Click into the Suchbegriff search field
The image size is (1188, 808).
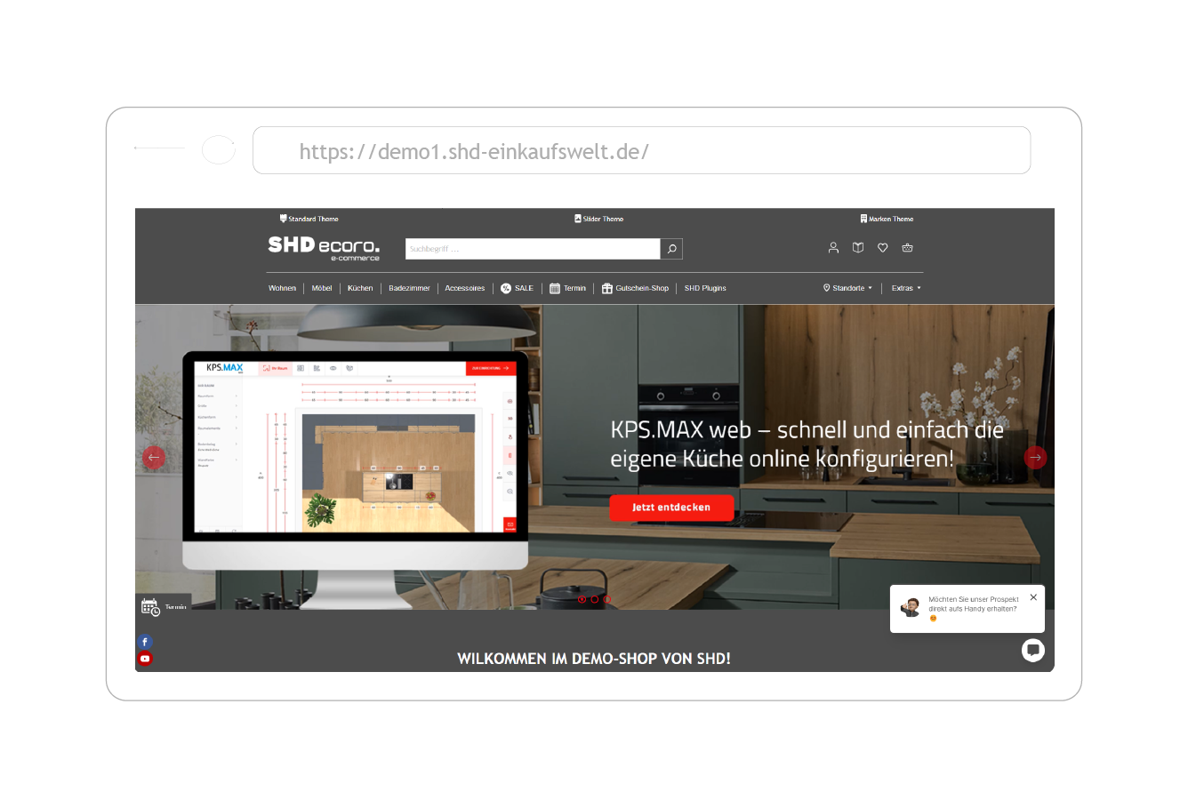[x=532, y=249]
